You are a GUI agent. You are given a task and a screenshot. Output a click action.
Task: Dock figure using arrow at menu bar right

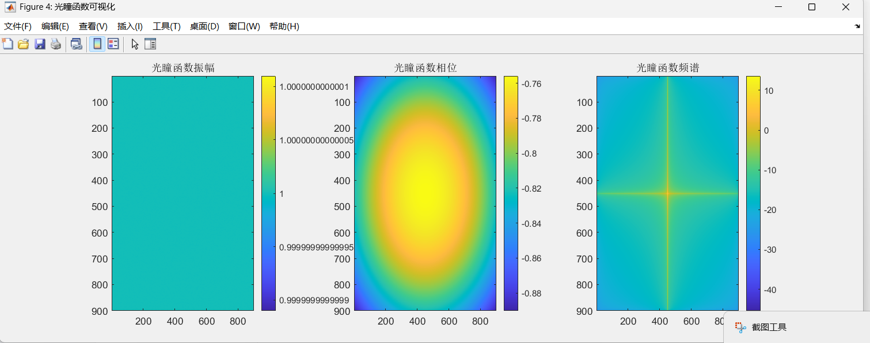[857, 26]
